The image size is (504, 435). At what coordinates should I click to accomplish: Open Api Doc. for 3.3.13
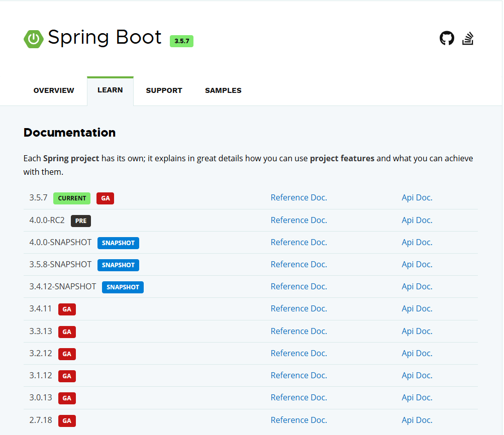coord(417,331)
